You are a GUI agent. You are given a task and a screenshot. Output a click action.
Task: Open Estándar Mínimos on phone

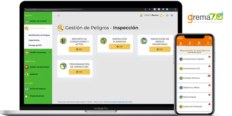click(x=194, y=78)
